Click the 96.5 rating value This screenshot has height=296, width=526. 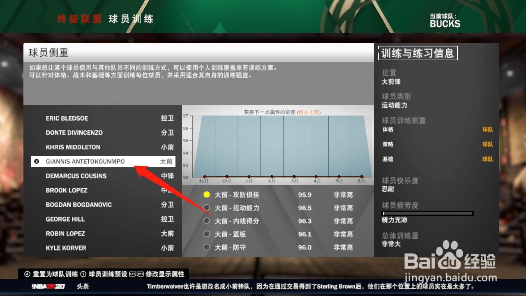pos(305,208)
